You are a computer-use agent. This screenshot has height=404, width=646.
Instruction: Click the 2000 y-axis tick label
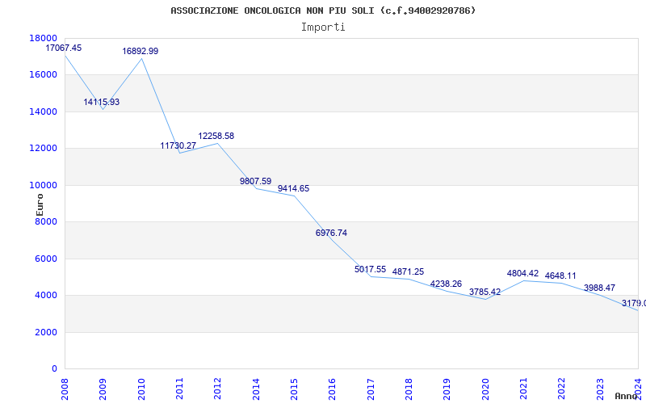46,332
